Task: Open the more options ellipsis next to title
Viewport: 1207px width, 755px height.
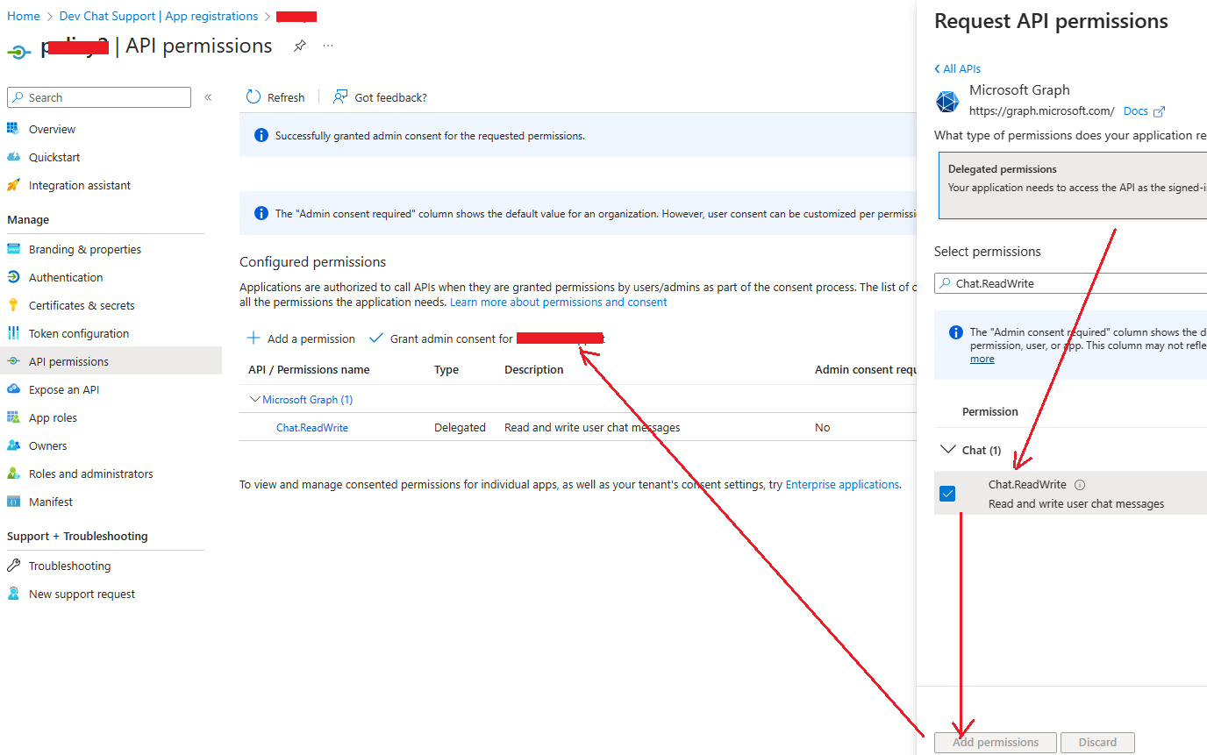Action: 328,46
